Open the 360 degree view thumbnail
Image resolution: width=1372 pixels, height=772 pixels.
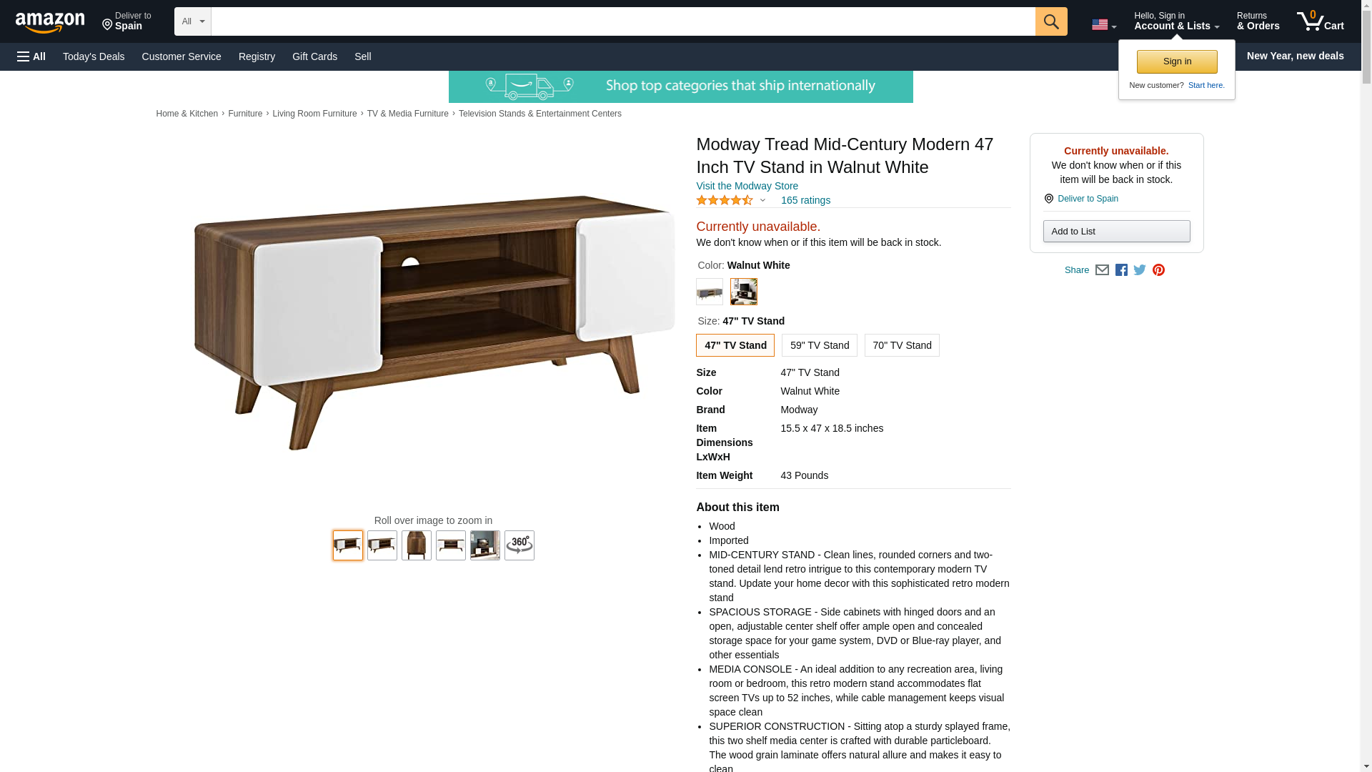tap(520, 545)
